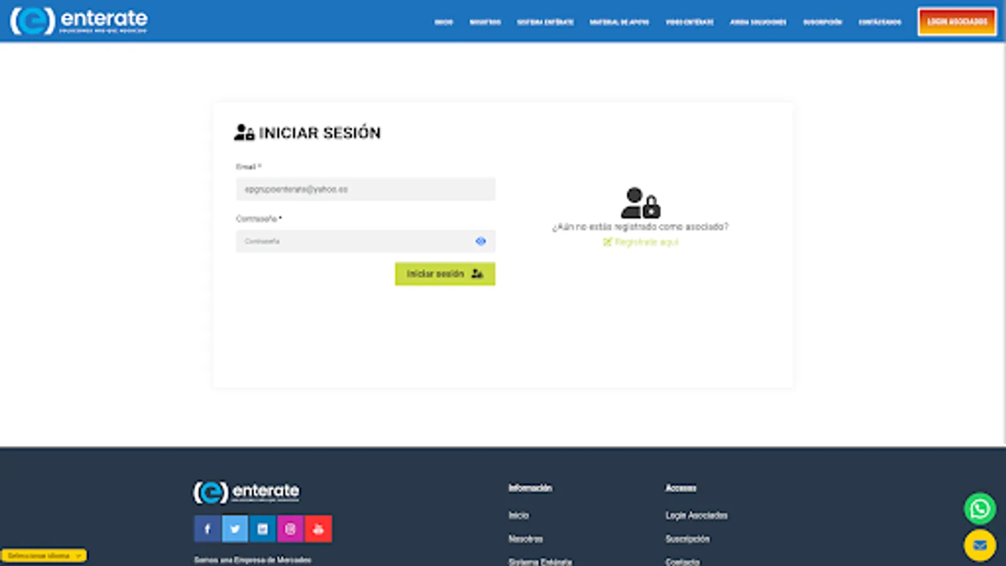Select Nosotros in the navigation menu

point(485,22)
